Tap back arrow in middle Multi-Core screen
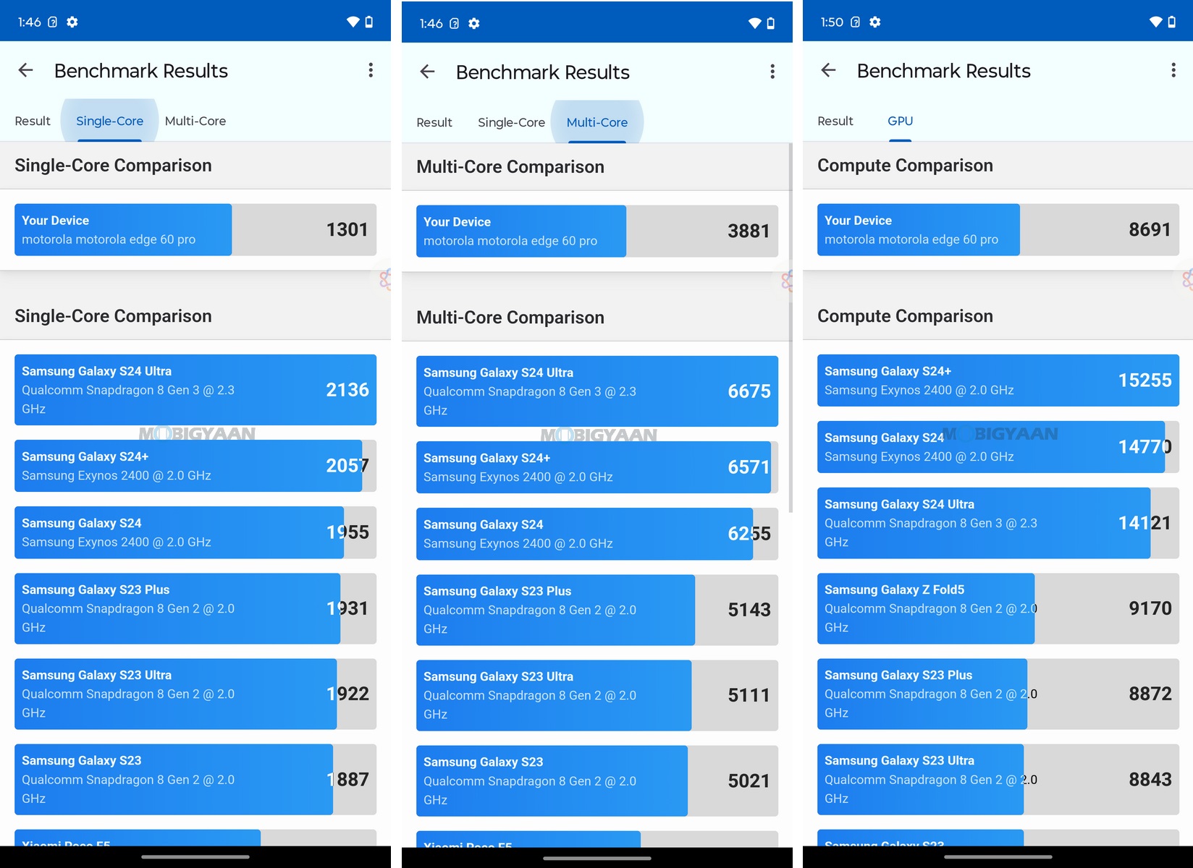The height and width of the screenshot is (868, 1193). [x=427, y=72]
